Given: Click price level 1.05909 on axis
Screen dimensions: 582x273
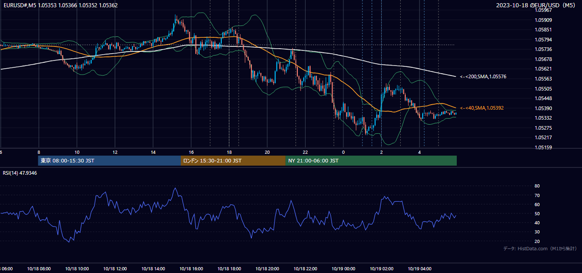Looking at the screenshot, I should click(543, 20).
